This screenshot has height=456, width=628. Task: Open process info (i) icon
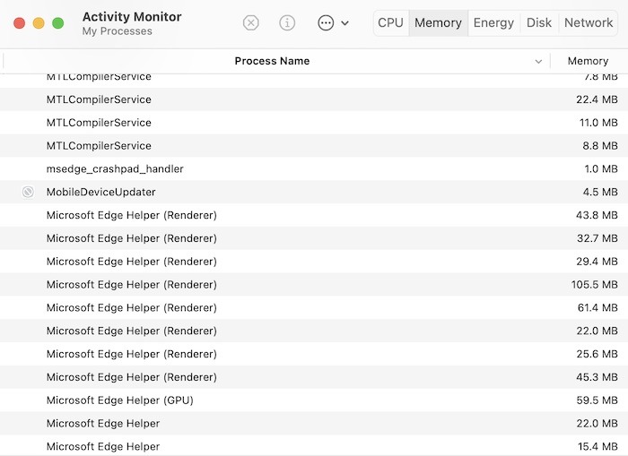click(x=287, y=22)
